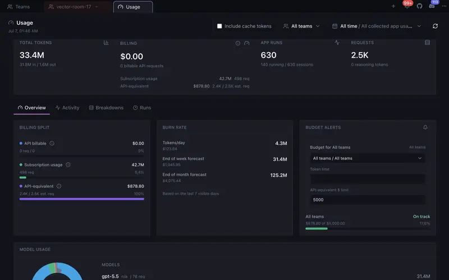The width and height of the screenshot is (449, 280).
Task: Open the All time range dropdown
Action: (x=377, y=26)
